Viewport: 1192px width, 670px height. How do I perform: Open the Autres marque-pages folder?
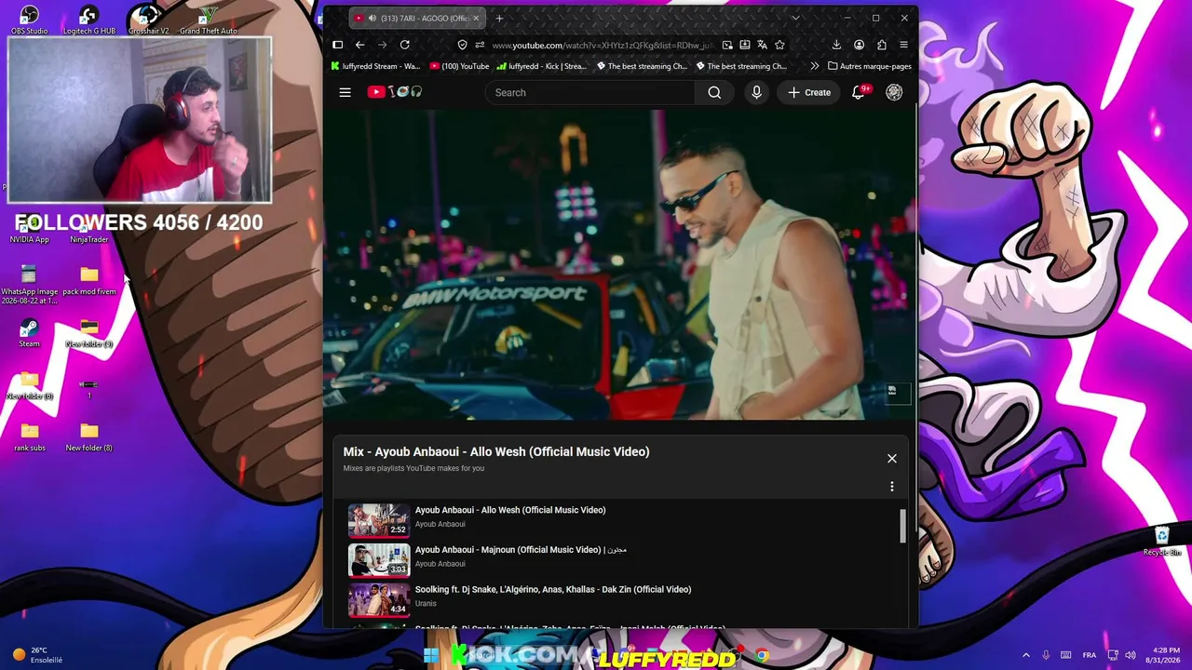[870, 66]
